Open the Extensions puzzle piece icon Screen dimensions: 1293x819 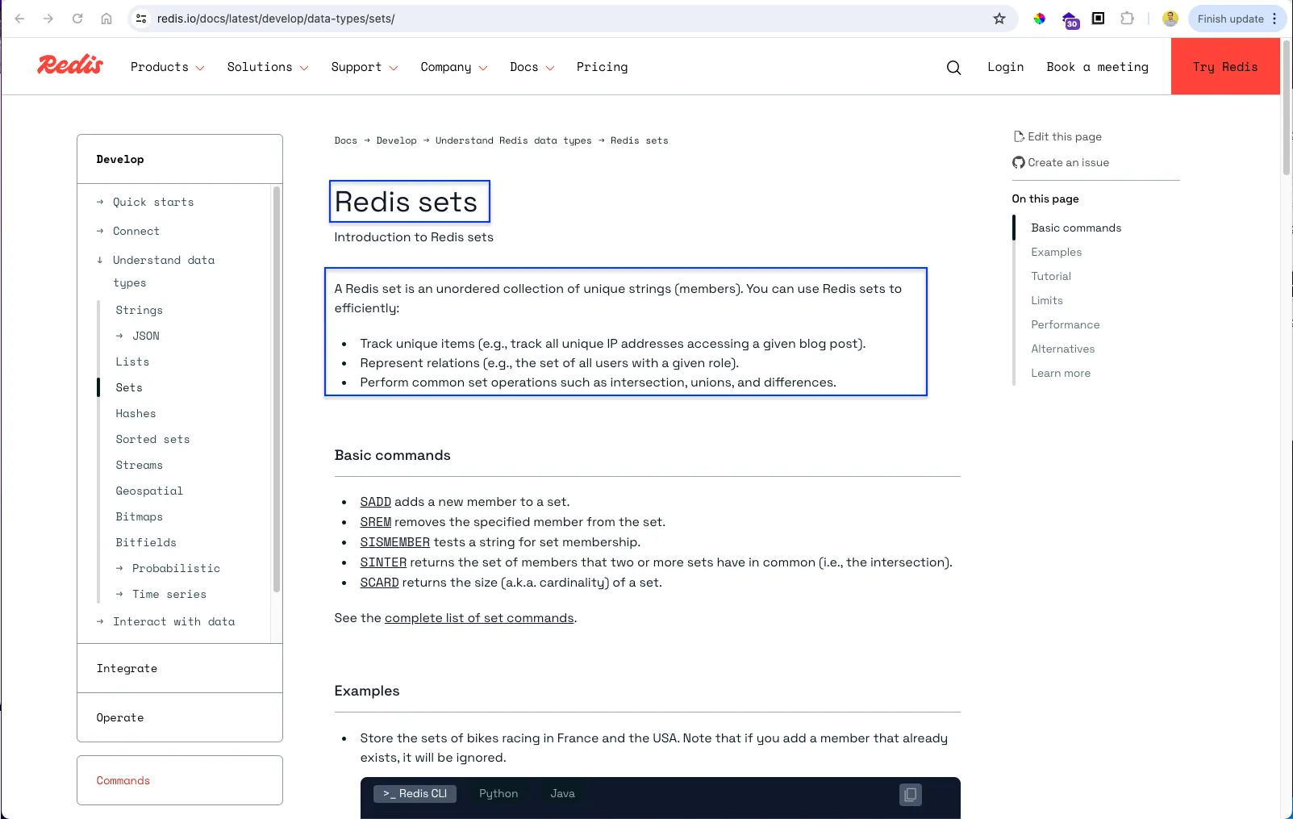point(1128,19)
